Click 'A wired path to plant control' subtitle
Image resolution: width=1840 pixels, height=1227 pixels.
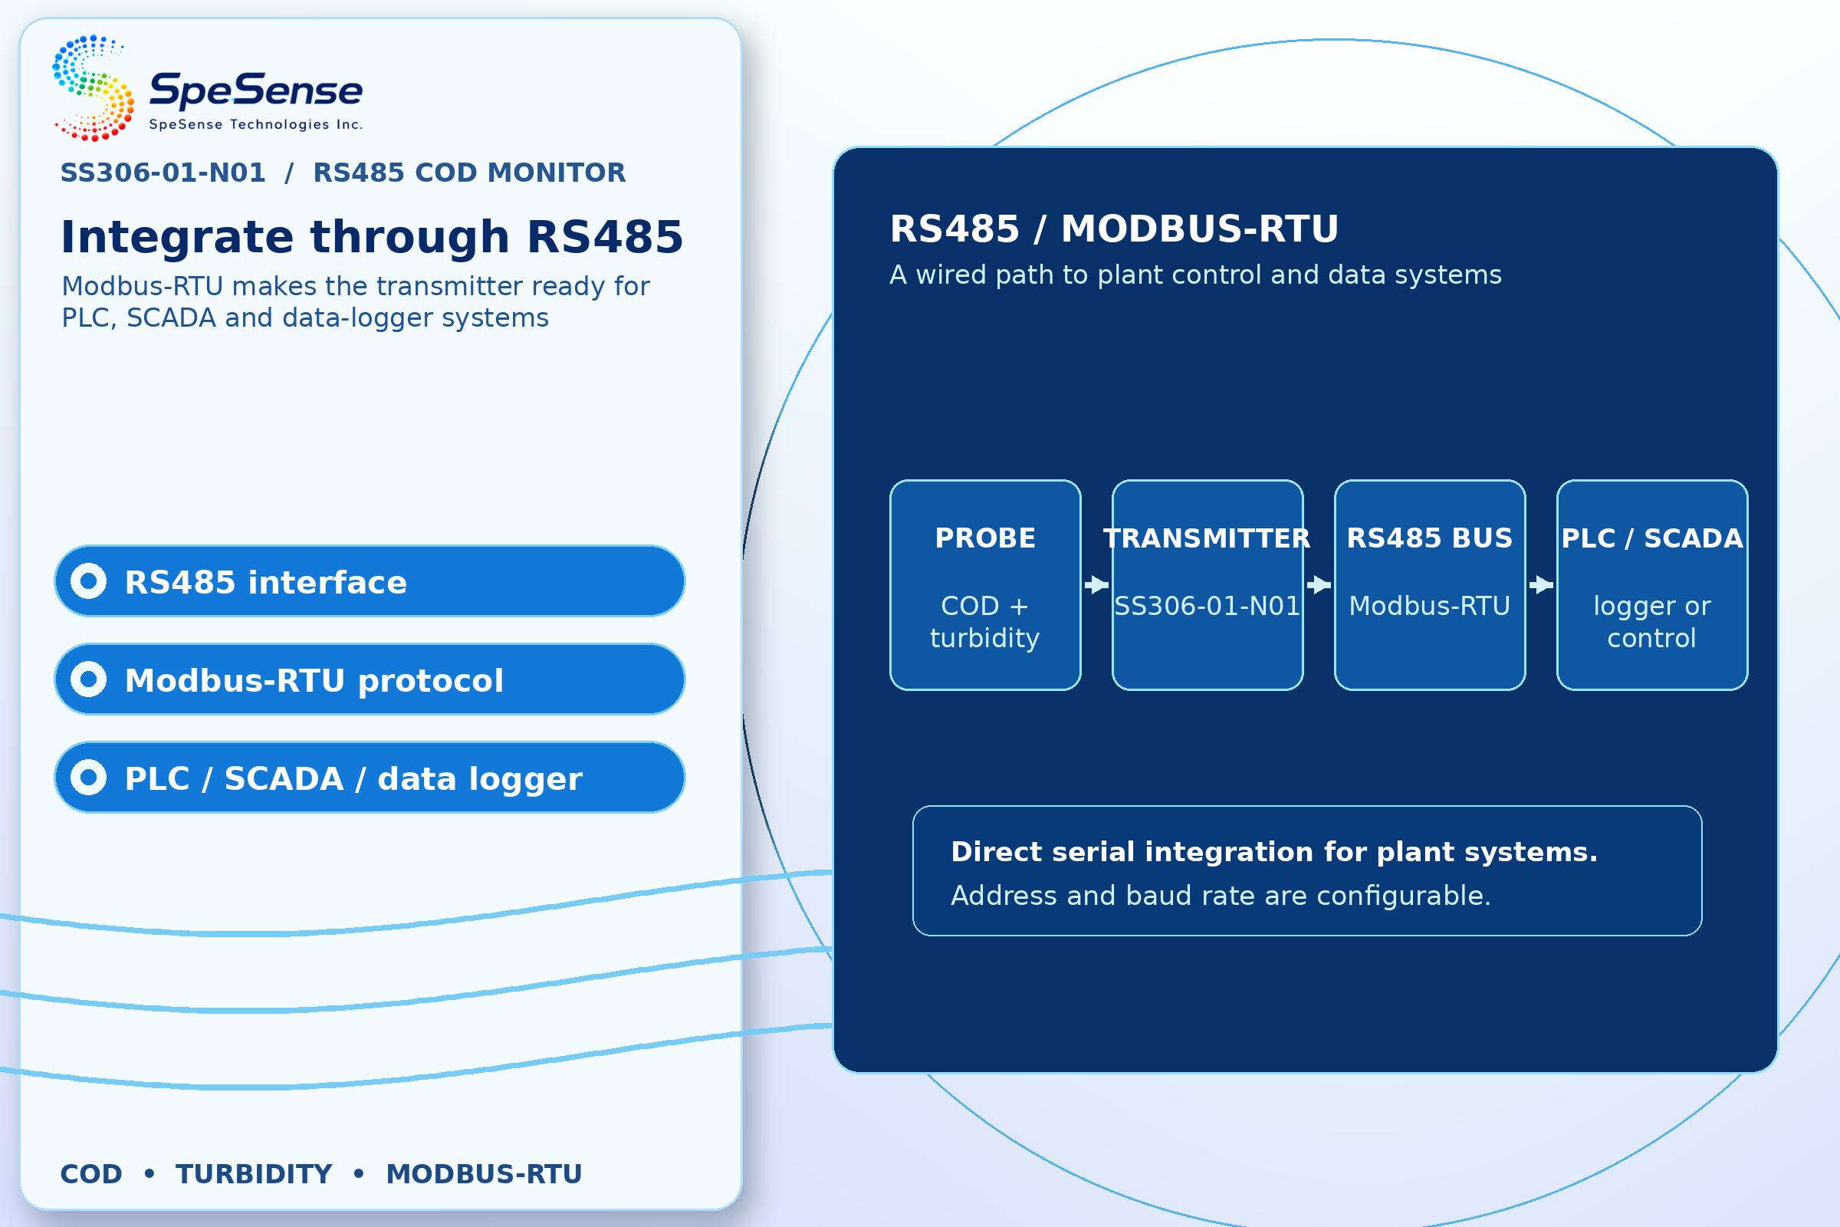(x=1195, y=275)
